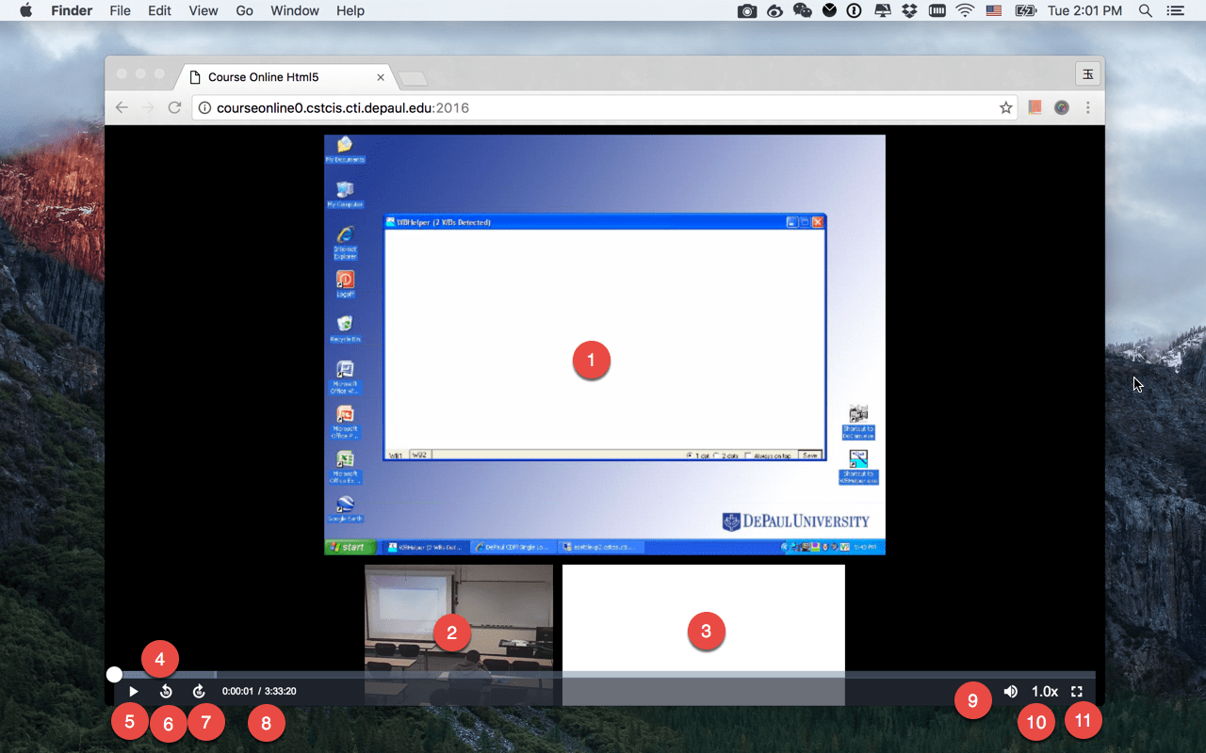Open the 1Password menu bar icon
Screen dimensions: 1206x753
point(856,10)
